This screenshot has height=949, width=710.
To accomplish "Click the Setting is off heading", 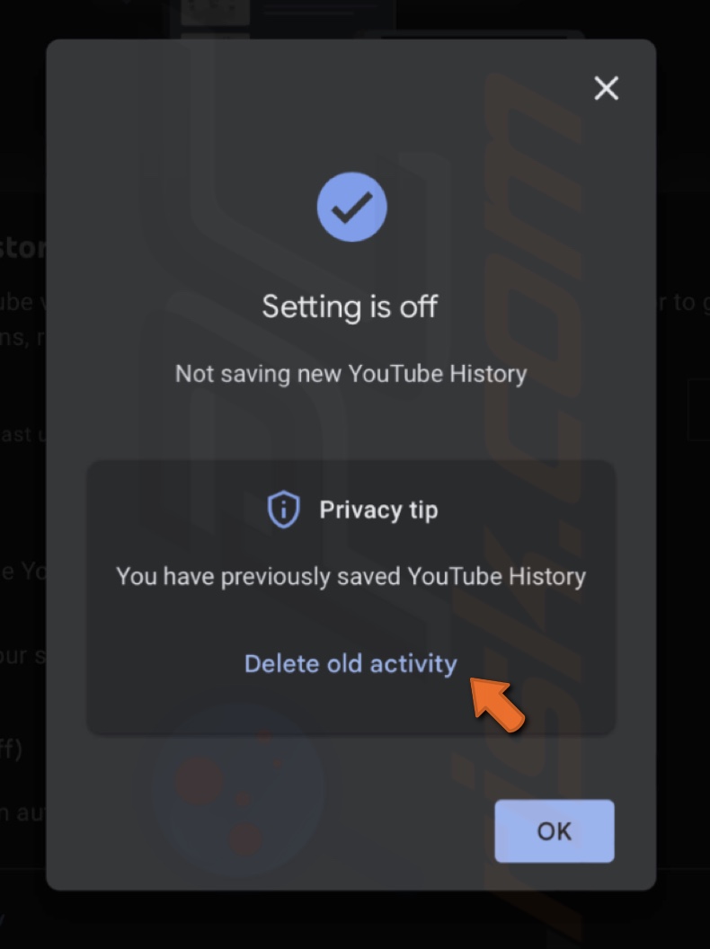I will coord(350,306).
